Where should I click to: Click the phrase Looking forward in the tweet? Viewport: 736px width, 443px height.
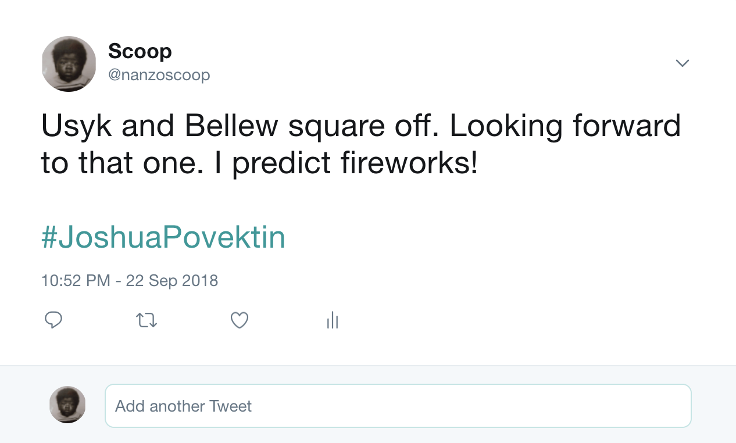tap(564, 127)
